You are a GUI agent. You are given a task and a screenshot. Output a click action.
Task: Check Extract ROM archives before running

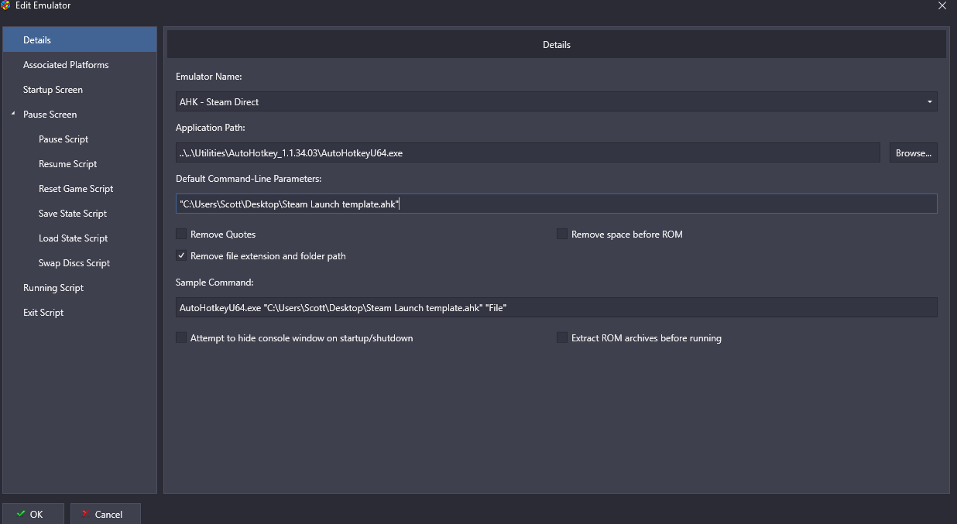[x=562, y=337]
